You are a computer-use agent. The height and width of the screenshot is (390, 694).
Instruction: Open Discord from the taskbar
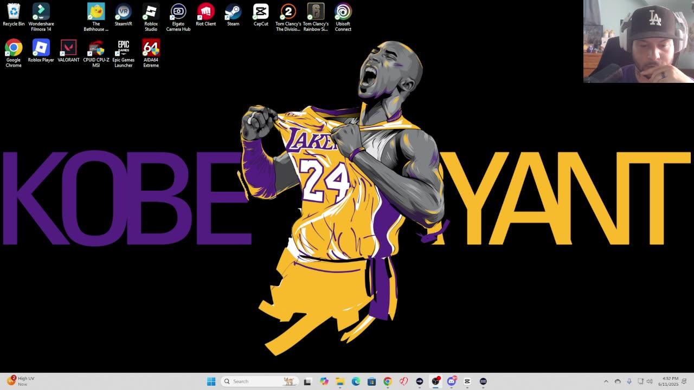pos(451,381)
